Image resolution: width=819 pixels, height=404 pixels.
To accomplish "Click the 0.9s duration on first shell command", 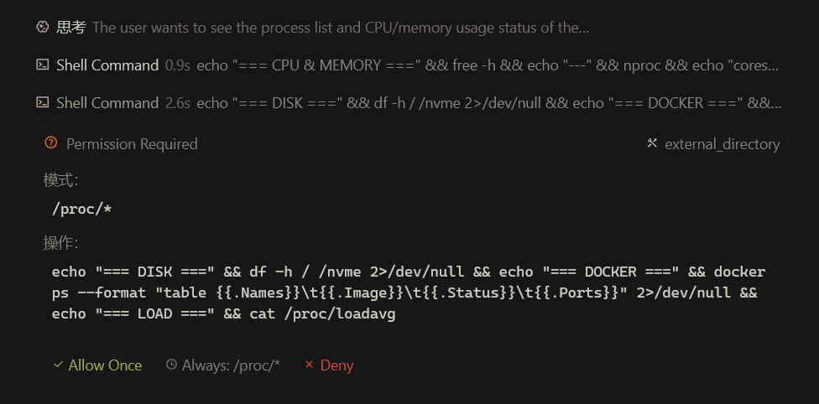I will point(178,65).
